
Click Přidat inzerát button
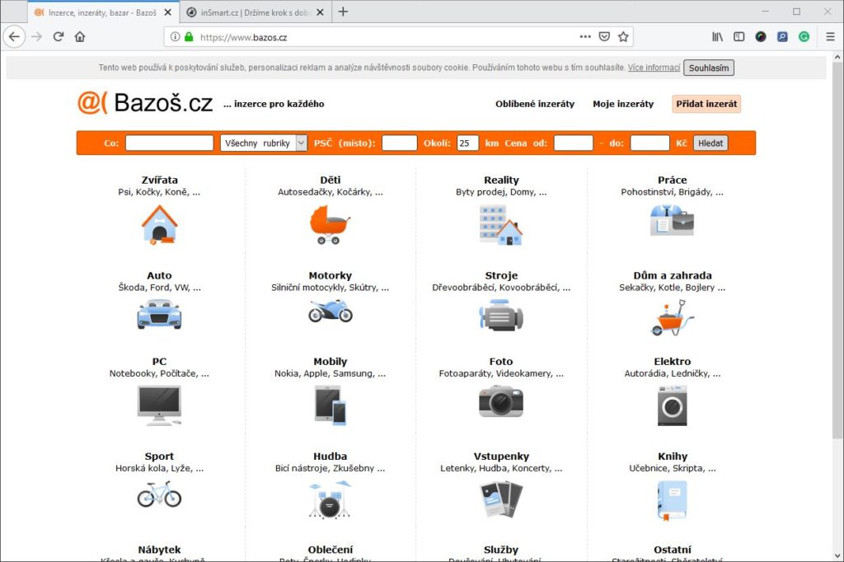(706, 104)
